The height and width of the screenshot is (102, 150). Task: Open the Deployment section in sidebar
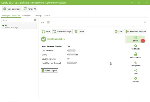point(135,64)
